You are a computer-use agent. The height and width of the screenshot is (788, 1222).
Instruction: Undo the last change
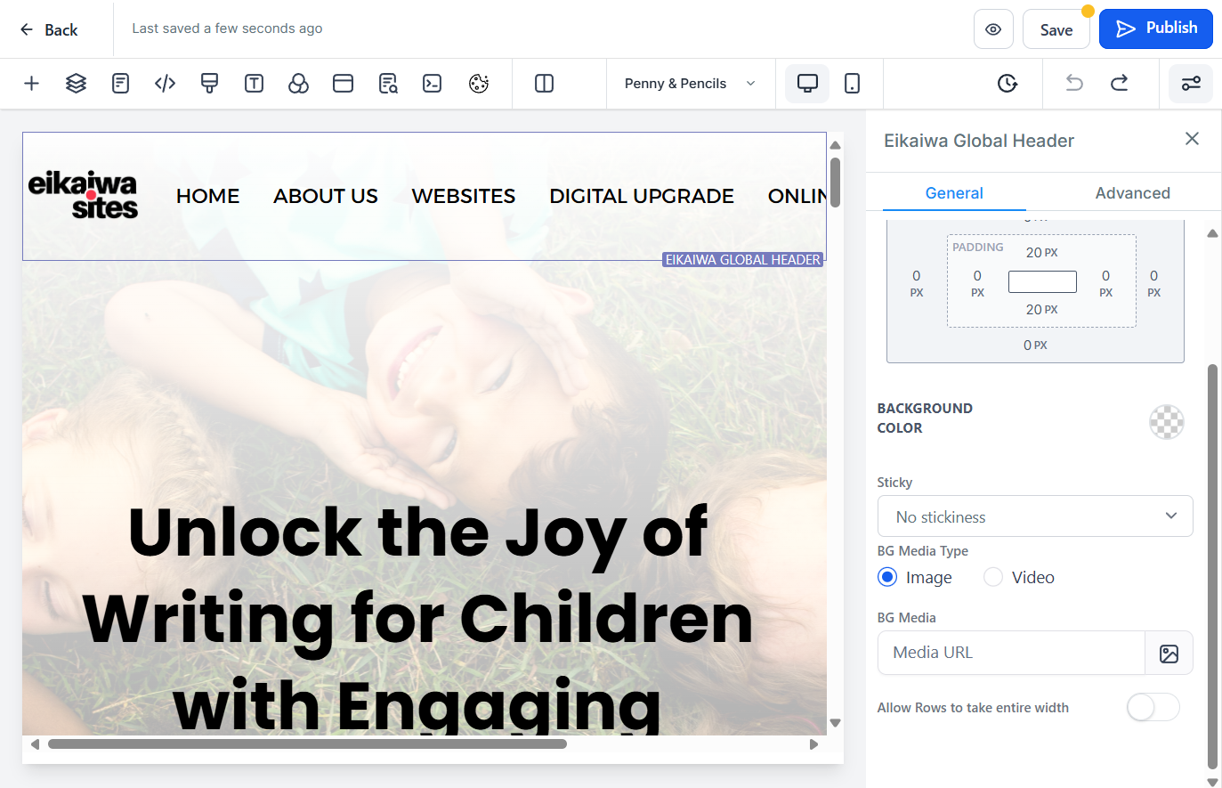coord(1074,84)
